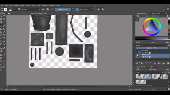Select the Fill bucket tool
Image resolution: width=170 pixels, height=95 pixels.
click(x=1, y=48)
